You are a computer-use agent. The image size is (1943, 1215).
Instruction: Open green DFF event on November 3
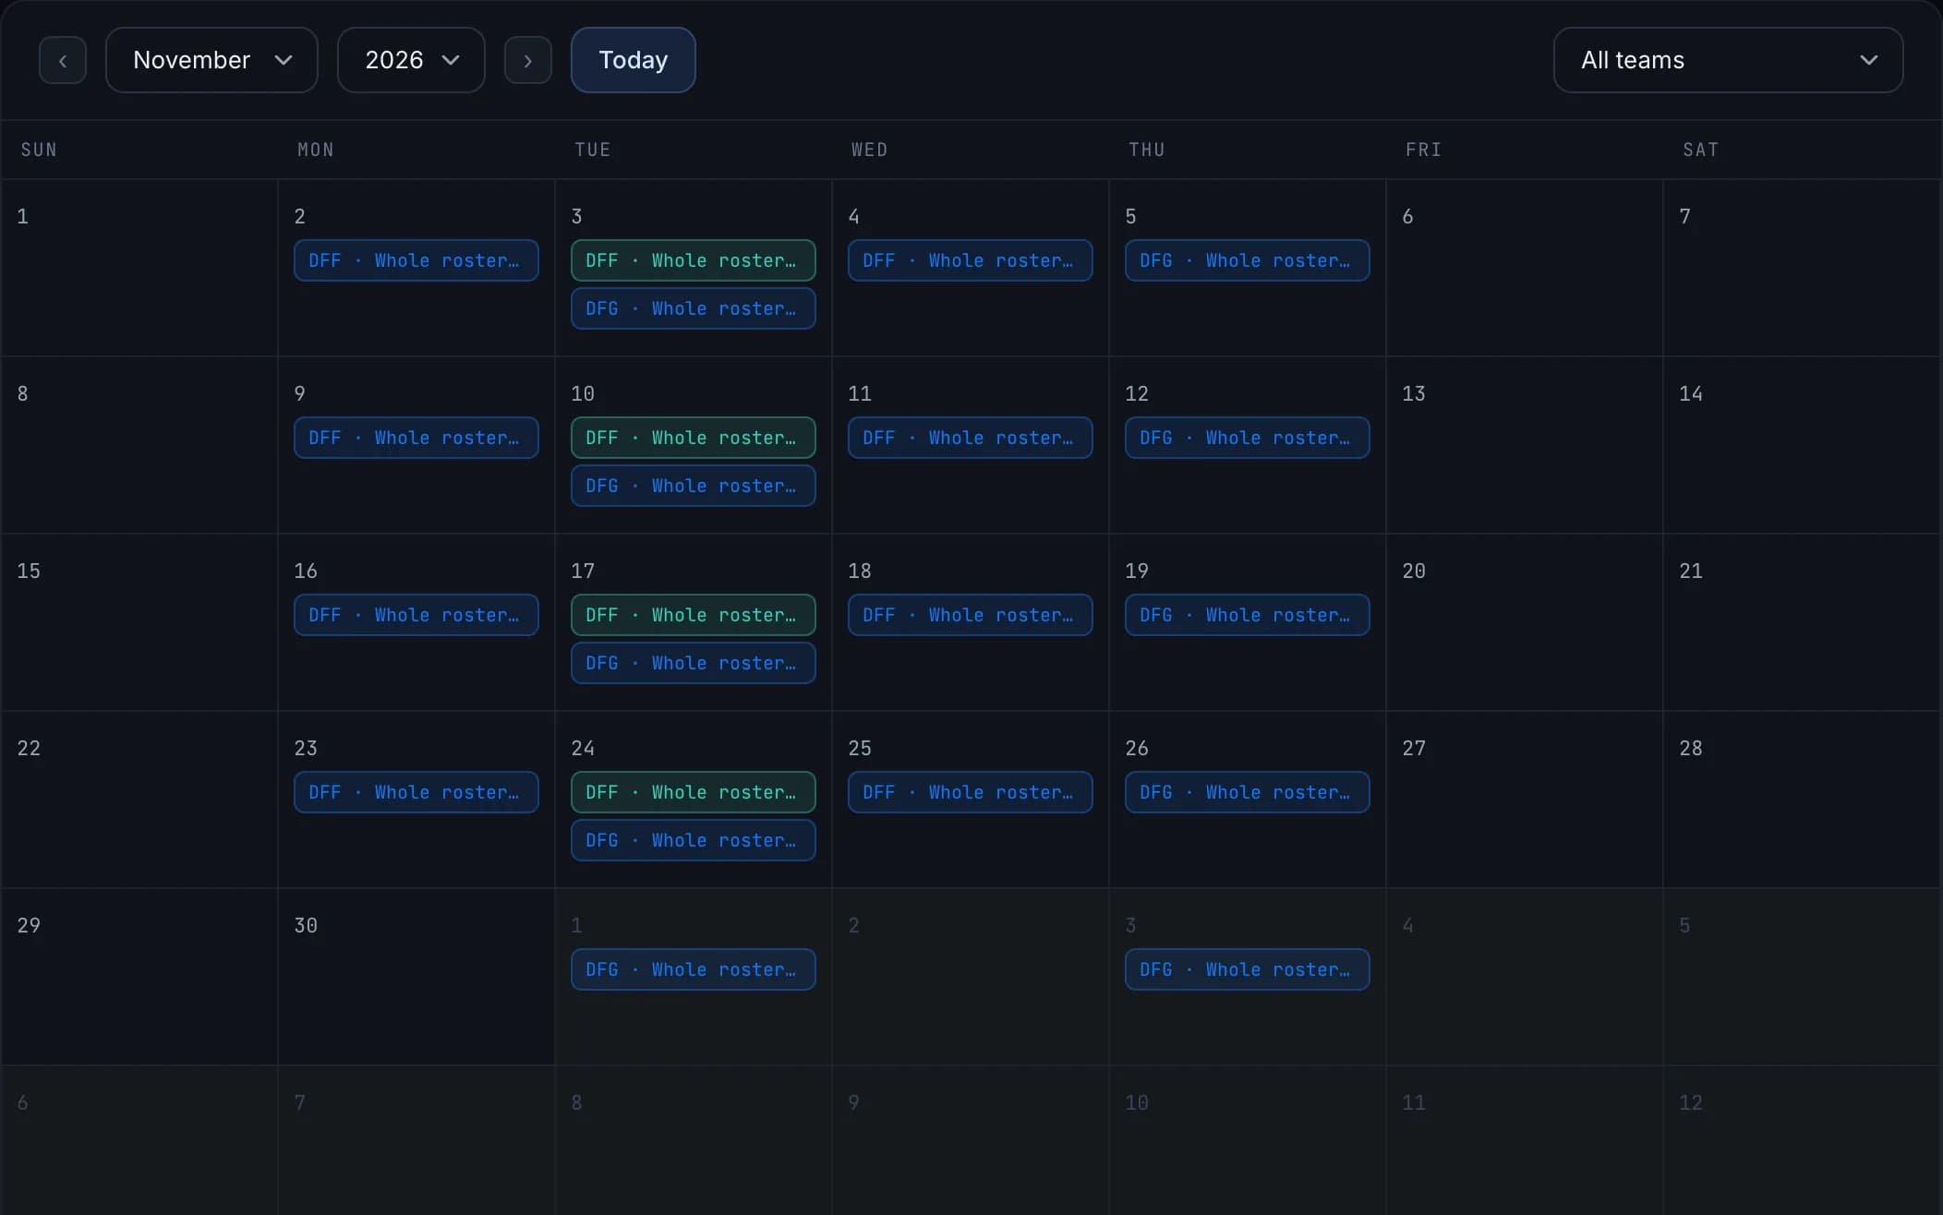point(694,260)
